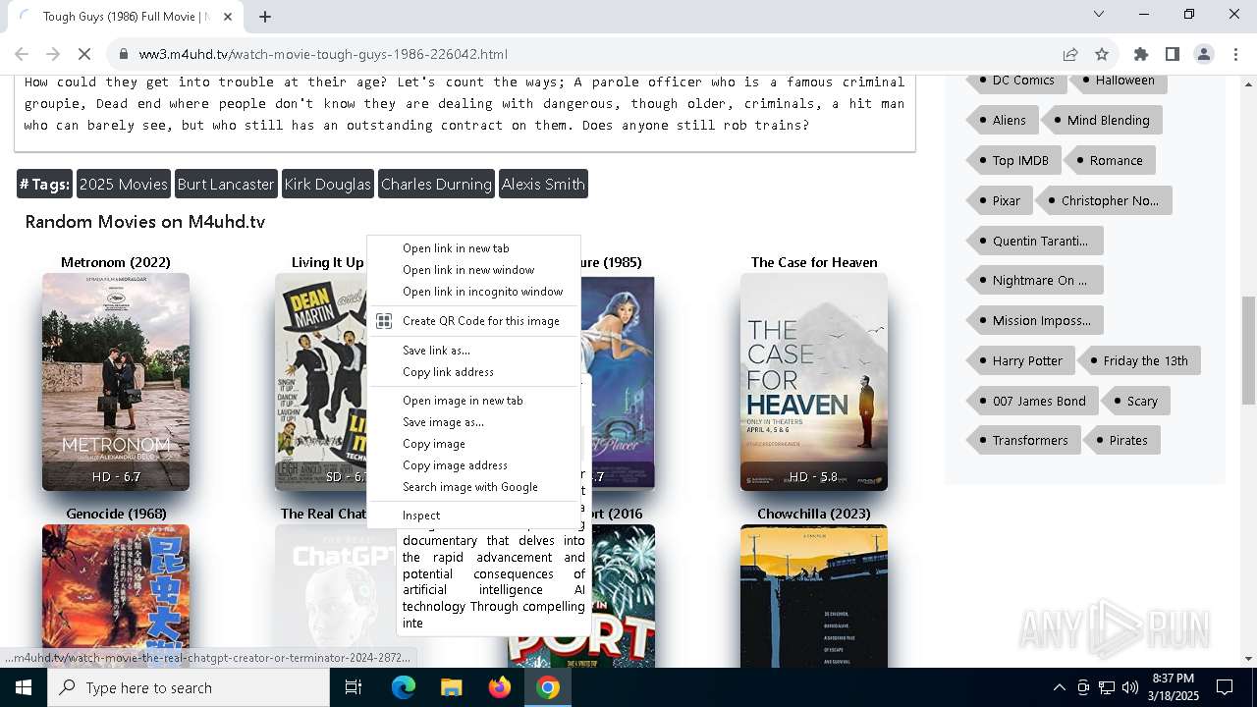Share this page icon in address bar
The image size is (1257, 707).
pyautogui.click(x=1070, y=54)
